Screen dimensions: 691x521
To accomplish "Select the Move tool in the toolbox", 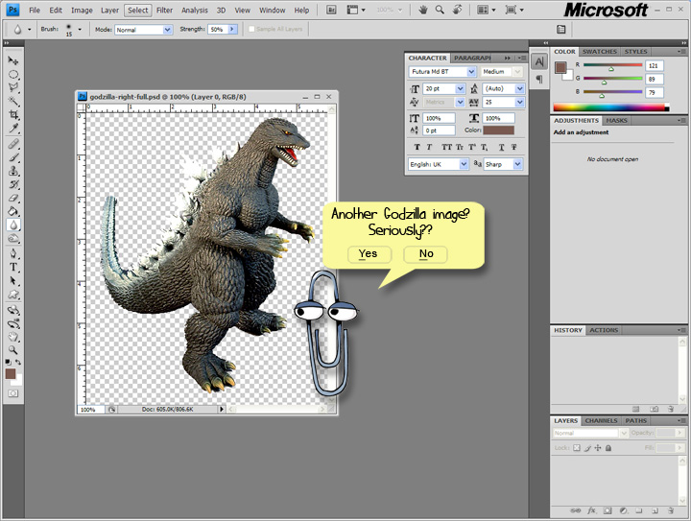I will [x=14, y=60].
